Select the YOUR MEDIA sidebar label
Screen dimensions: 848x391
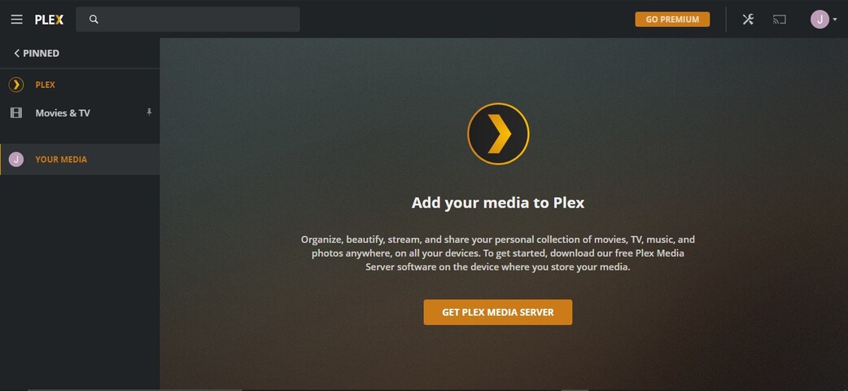coord(61,159)
